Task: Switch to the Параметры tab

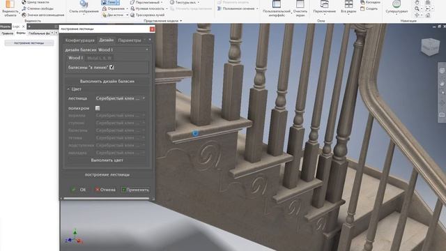Action: click(x=130, y=40)
